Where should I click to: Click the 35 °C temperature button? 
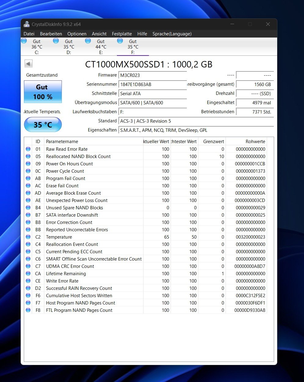(x=43, y=124)
